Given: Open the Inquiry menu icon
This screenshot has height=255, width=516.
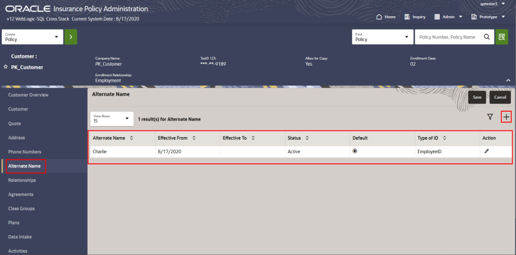Looking at the screenshot, I should click(407, 17).
